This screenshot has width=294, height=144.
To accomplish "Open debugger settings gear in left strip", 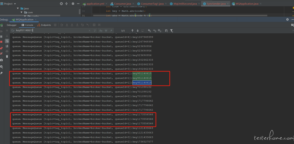I will 2,66.
